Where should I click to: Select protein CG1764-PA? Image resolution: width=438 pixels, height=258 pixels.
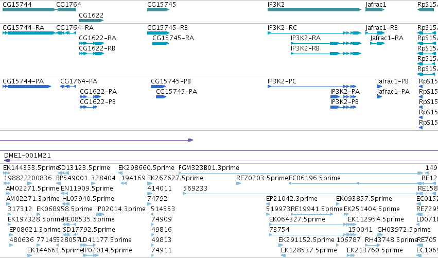pyautogui.click(x=68, y=87)
